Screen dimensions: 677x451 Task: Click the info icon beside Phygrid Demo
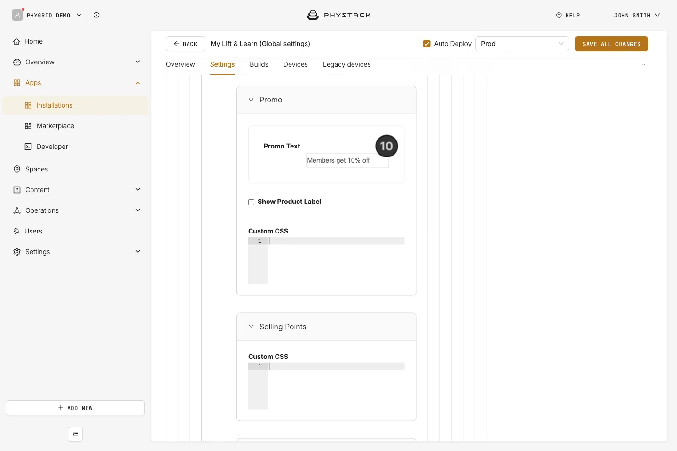coord(96,15)
